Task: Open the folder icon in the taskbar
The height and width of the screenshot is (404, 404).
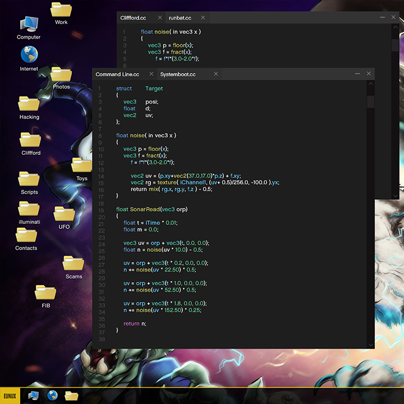Action: 71,395
